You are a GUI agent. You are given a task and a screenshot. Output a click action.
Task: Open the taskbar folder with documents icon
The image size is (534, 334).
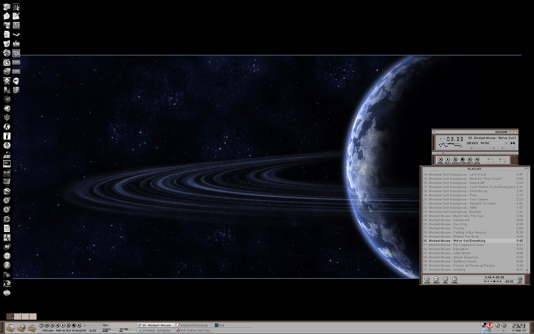10,328
